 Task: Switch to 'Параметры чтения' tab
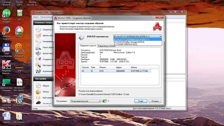106,46
